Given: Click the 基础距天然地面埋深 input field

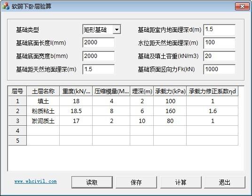Looking at the screenshot, I should [99, 69].
